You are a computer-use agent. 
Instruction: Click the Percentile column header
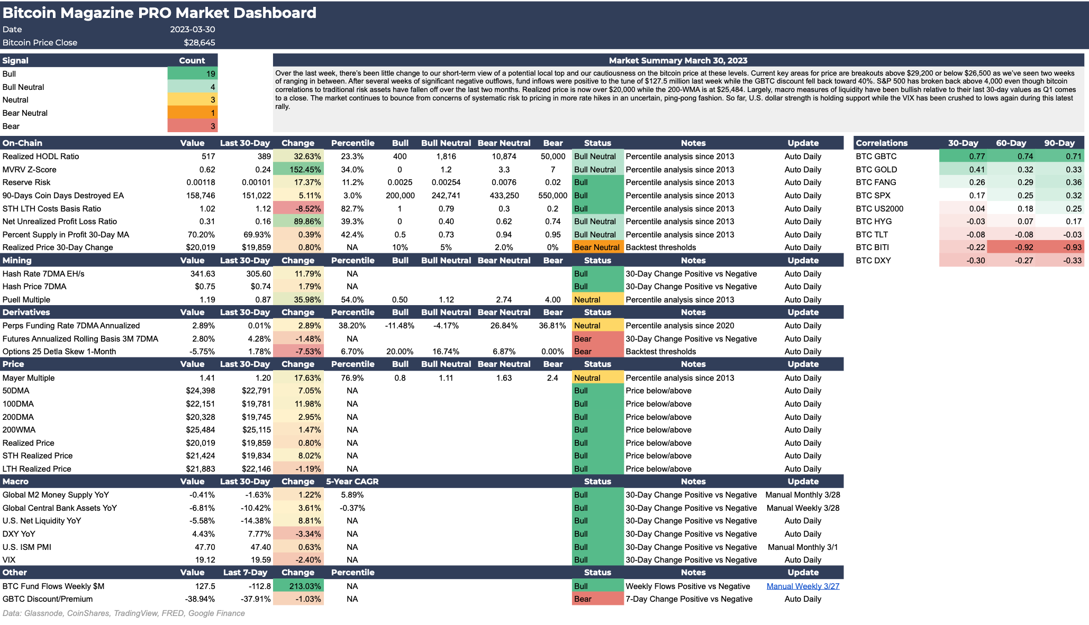(x=353, y=143)
